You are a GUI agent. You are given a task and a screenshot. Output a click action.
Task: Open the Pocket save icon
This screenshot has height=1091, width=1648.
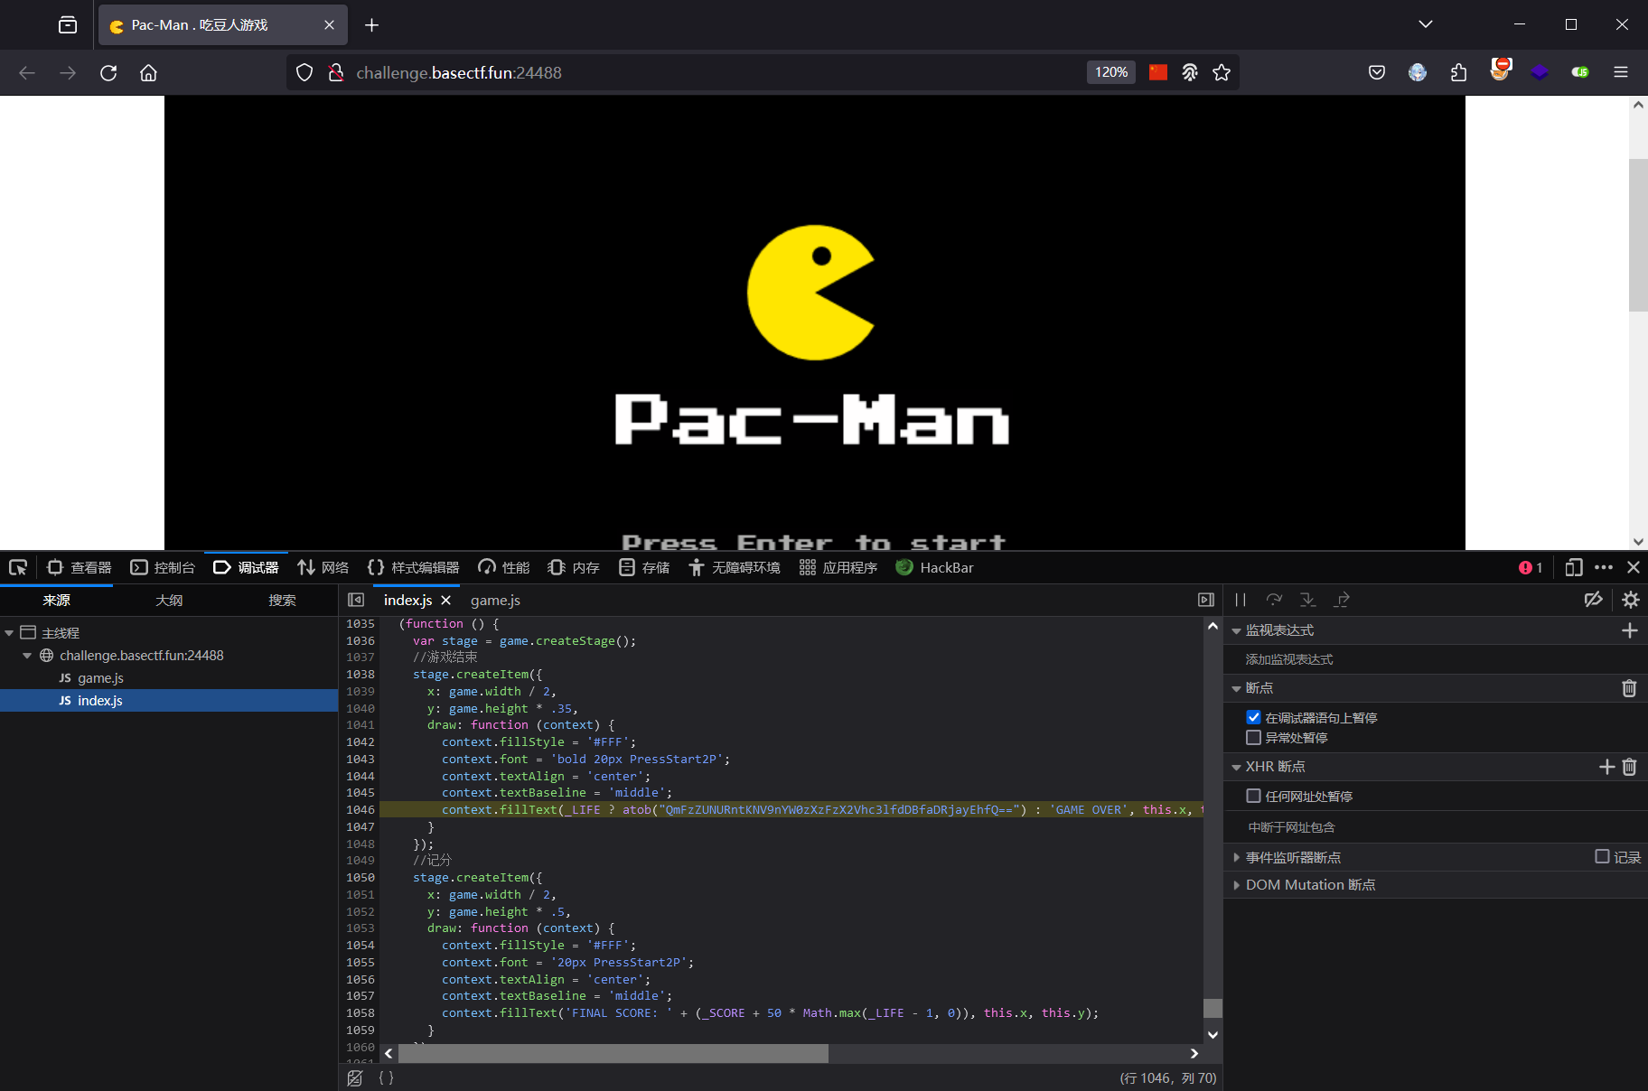point(1377,72)
